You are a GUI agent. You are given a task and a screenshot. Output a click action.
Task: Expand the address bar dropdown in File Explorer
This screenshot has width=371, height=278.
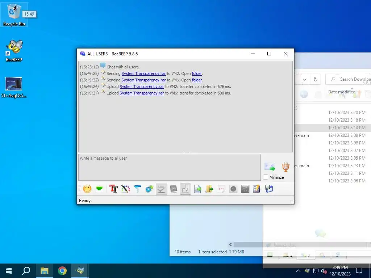(x=305, y=79)
